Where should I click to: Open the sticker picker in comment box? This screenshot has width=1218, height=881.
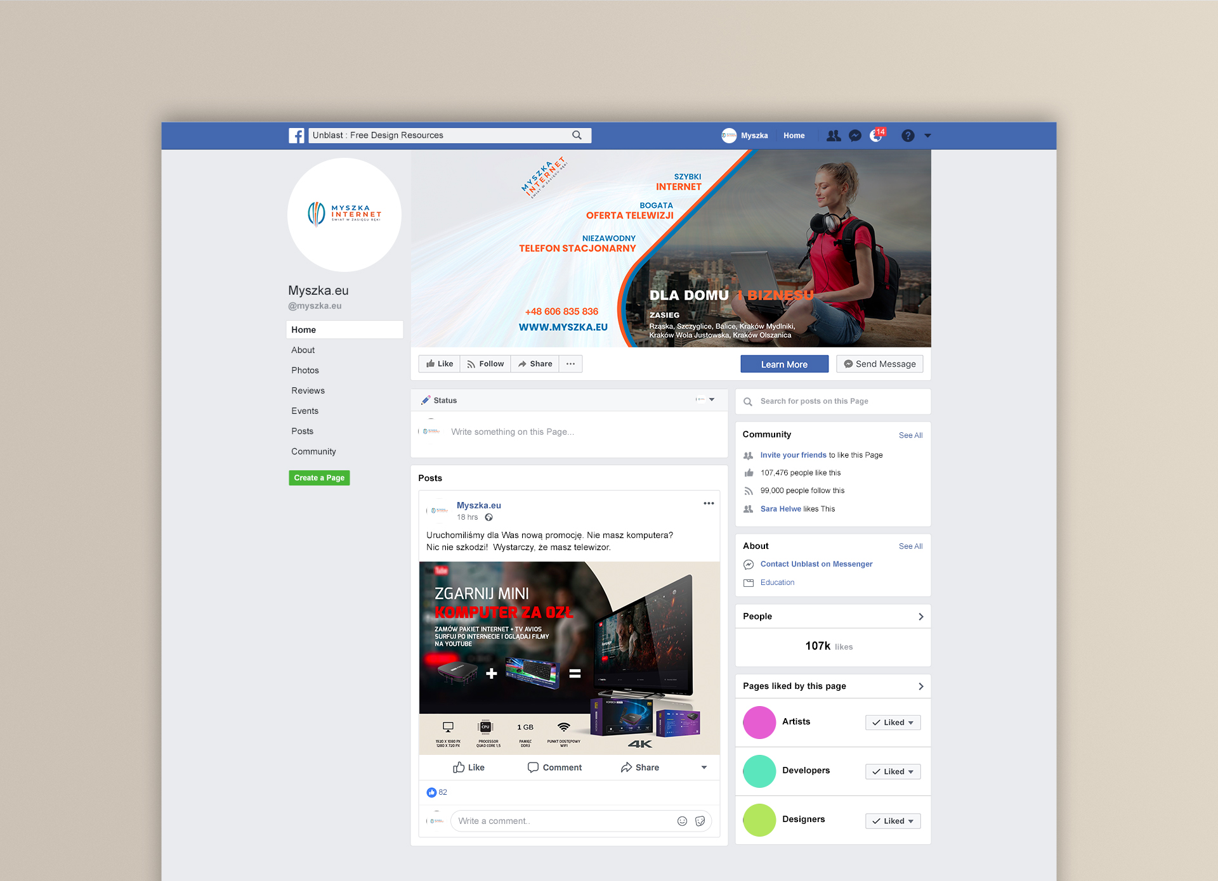click(700, 821)
